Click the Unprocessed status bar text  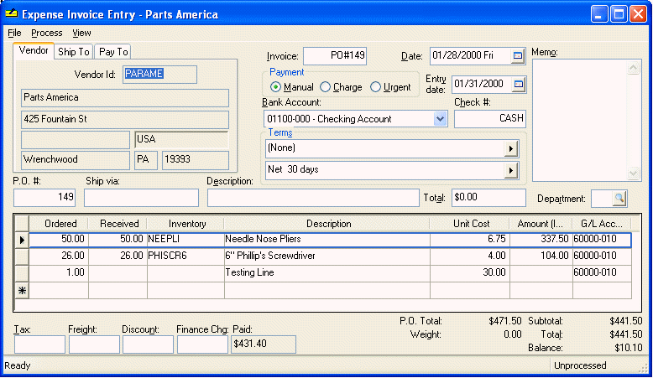pos(580,365)
